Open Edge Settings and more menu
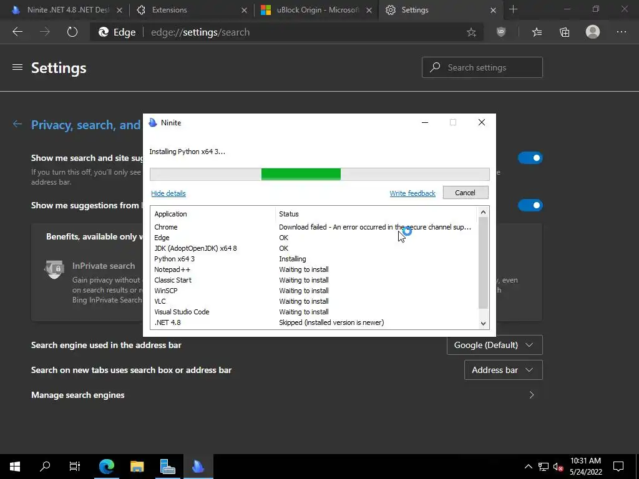The image size is (639, 479). click(621, 32)
